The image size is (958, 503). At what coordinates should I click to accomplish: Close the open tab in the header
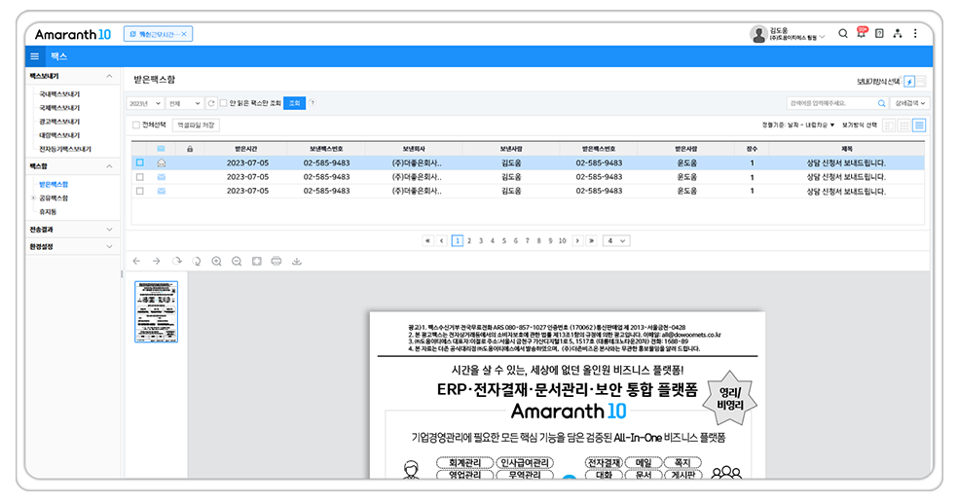tap(184, 34)
